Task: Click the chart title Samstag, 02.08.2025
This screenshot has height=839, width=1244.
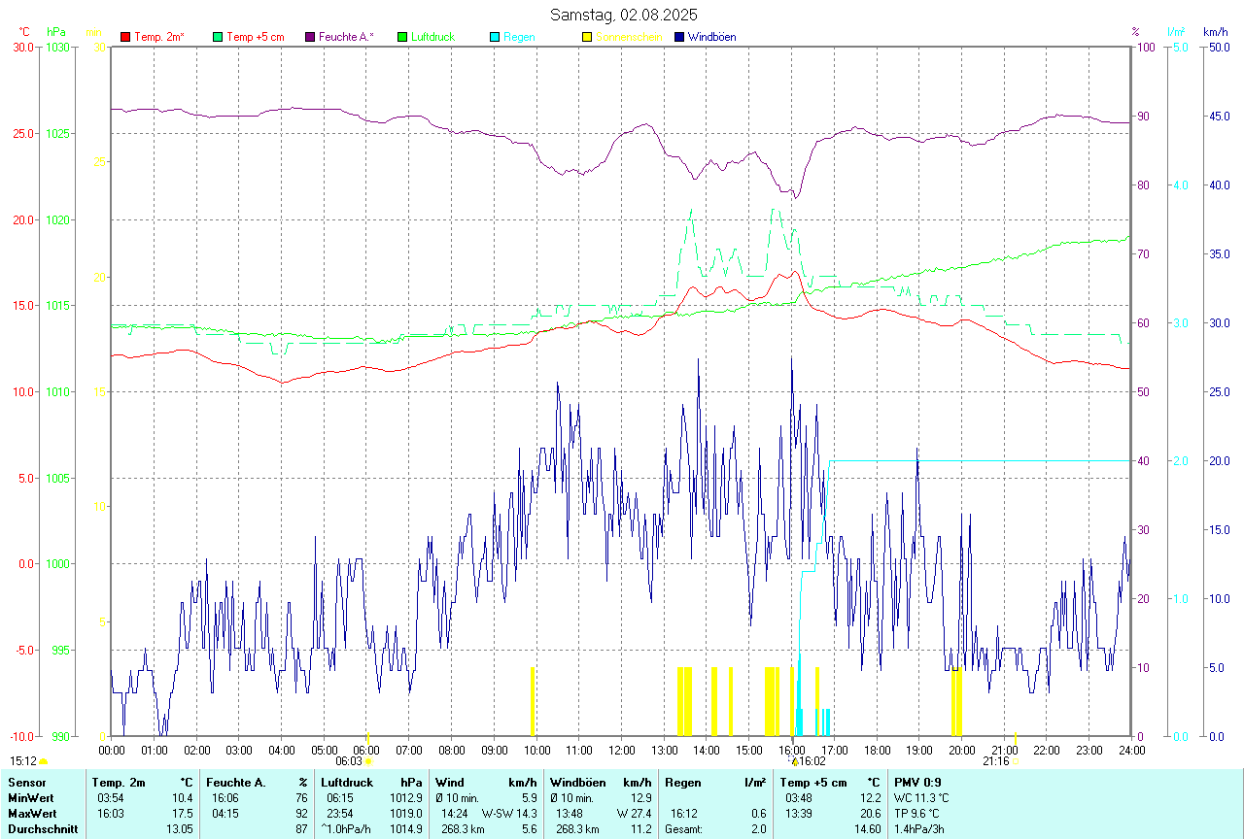Action: pos(623,15)
